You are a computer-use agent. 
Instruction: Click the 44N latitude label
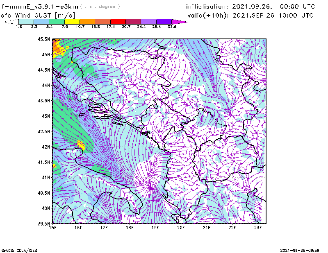[x=46, y=85]
